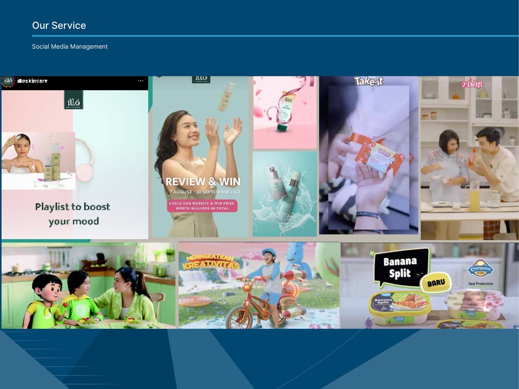Click the 'Social Media Management' subtitle

70,47
